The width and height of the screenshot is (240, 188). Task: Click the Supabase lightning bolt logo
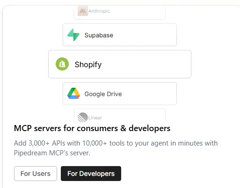tap(73, 35)
